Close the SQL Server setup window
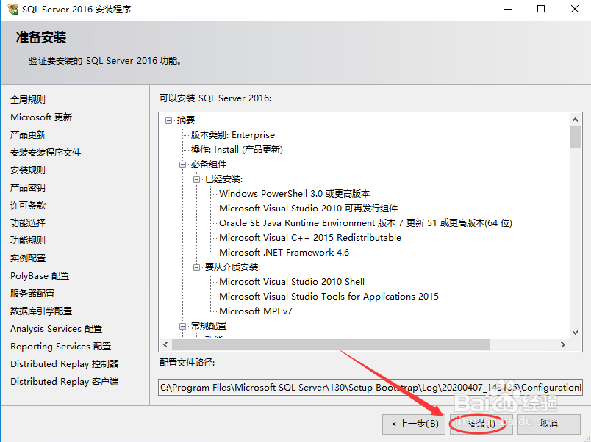Image resolution: width=591 pixels, height=442 pixels. (574, 9)
